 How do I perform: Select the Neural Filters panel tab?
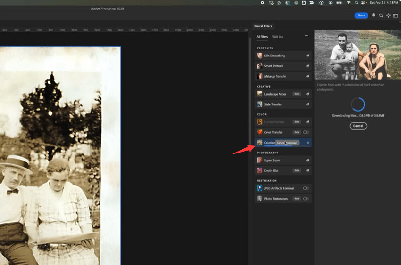[263, 26]
